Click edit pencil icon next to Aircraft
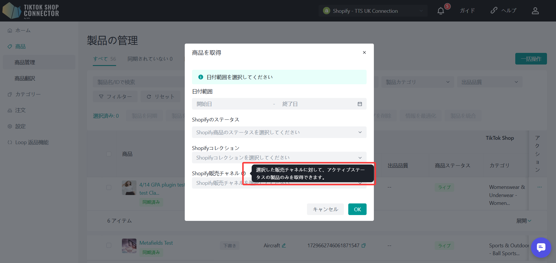Screen dimensions: 556x263 (284, 246)
